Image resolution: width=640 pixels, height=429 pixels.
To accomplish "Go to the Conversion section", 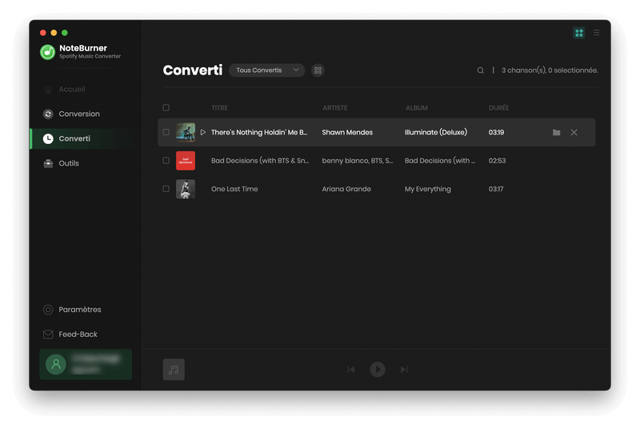I will [78, 114].
